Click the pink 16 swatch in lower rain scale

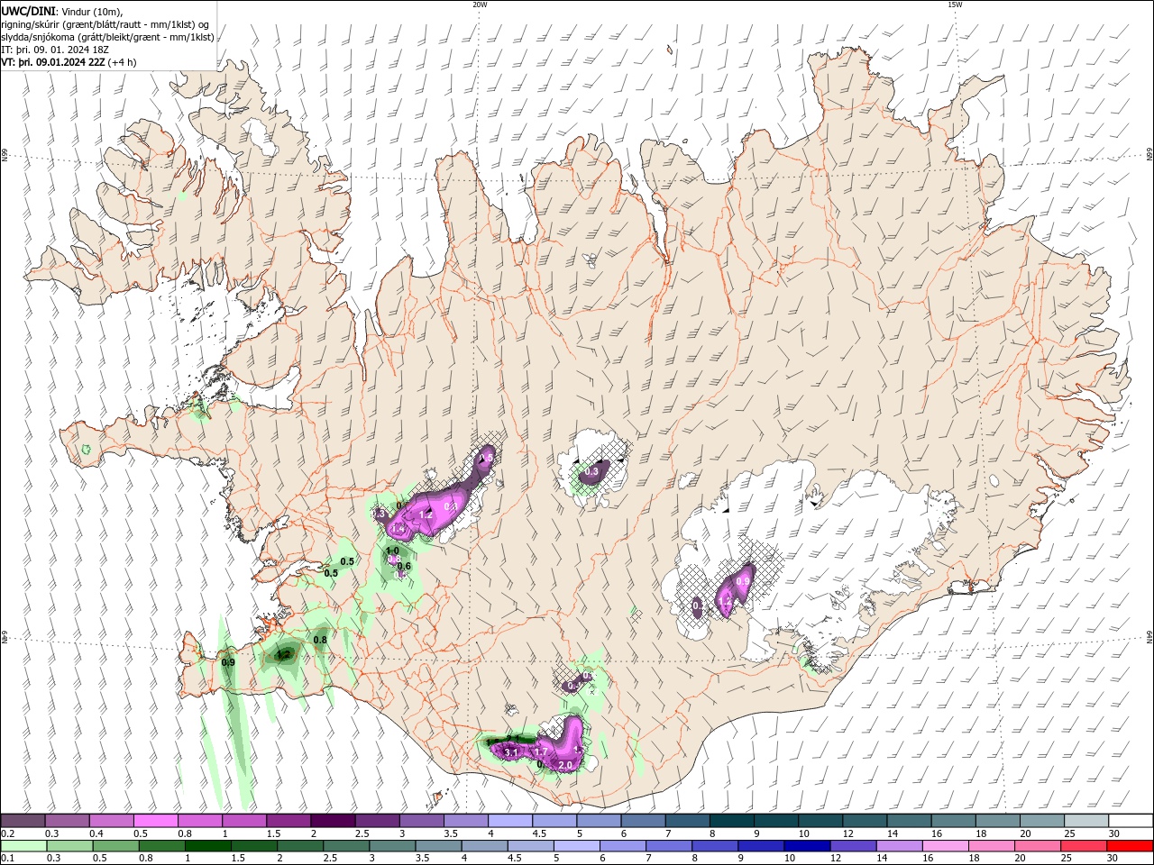coord(947,846)
